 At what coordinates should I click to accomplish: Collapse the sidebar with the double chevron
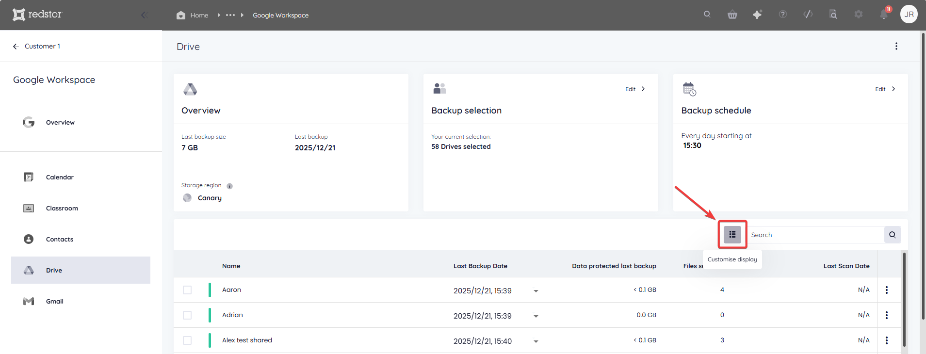pyautogui.click(x=144, y=15)
